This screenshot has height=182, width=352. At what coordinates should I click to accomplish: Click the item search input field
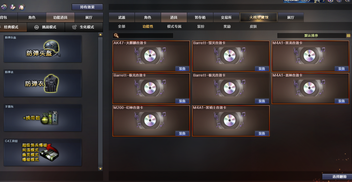pyautogui.click(x=146, y=35)
